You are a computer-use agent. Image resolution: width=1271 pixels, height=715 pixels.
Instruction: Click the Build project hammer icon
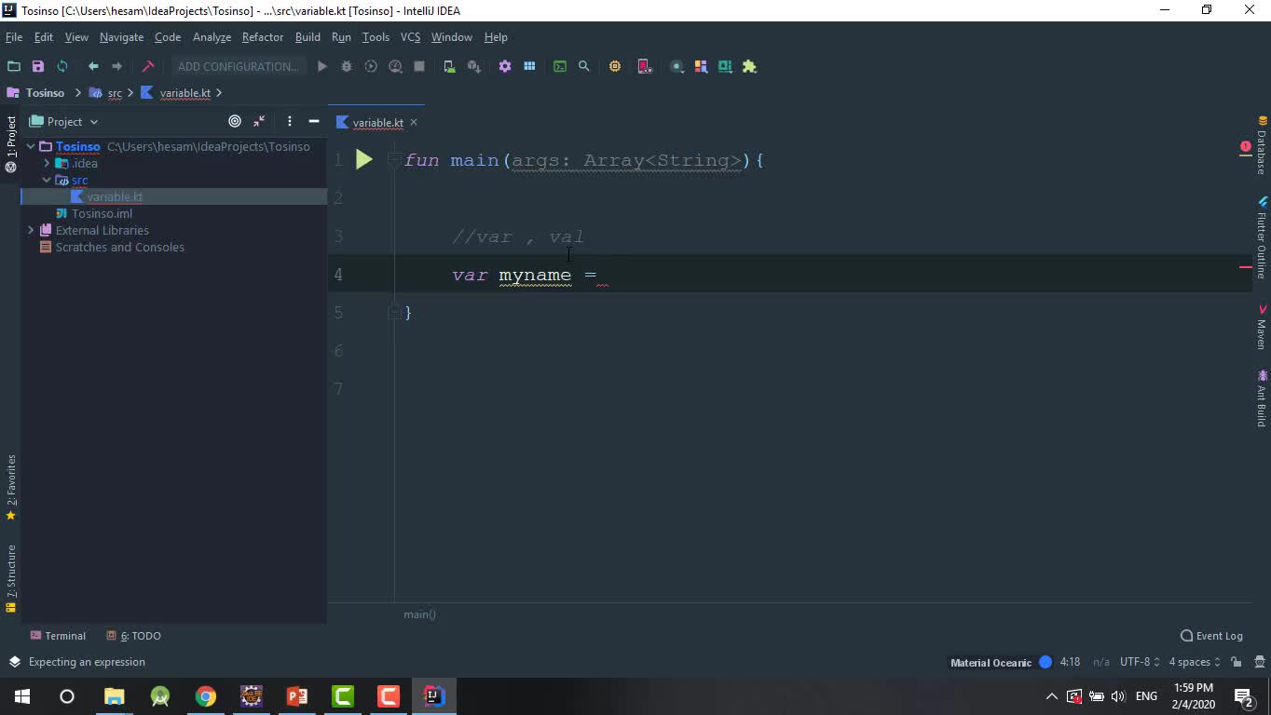[x=147, y=66]
